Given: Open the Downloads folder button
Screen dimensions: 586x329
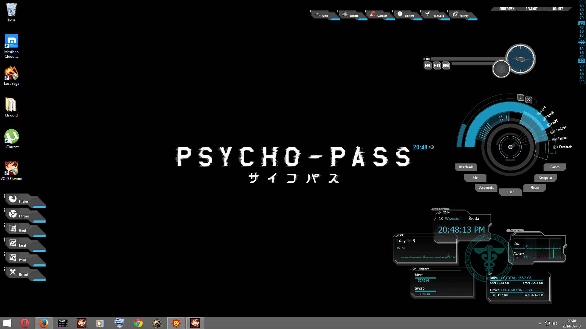Looking at the screenshot, I should click(466, 167).
